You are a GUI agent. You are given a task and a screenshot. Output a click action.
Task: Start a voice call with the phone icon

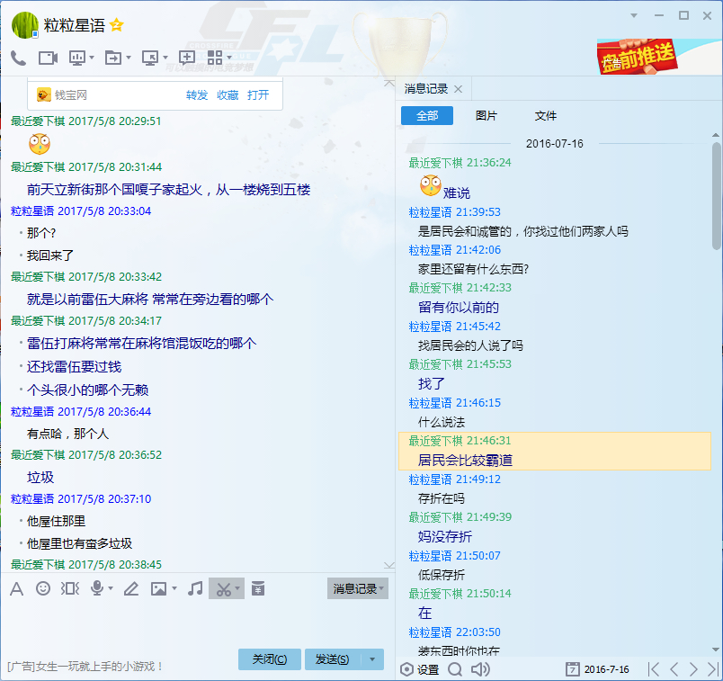(x=18, y=58)
